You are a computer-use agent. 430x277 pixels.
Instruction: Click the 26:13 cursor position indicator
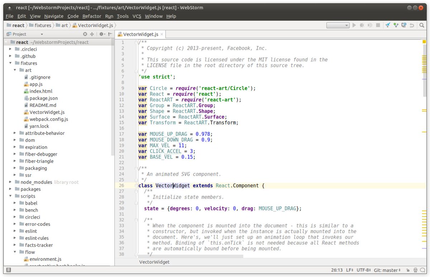point(337,270)
